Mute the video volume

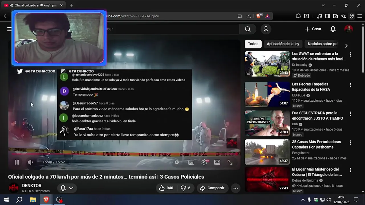30,162
